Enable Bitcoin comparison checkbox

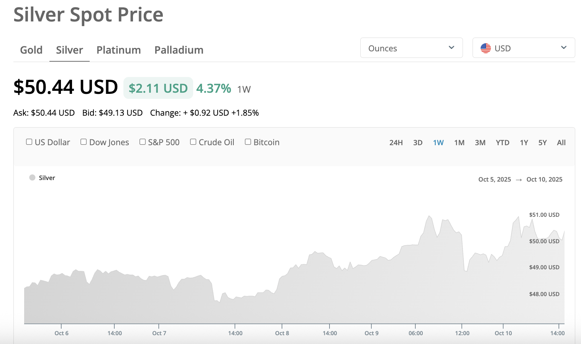(248, 142)
